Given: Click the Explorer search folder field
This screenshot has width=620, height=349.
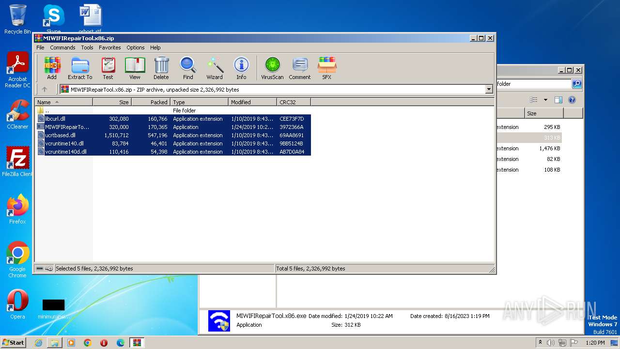Looking at the screenshot, I should pyautogui.click(x=533, y=84).
